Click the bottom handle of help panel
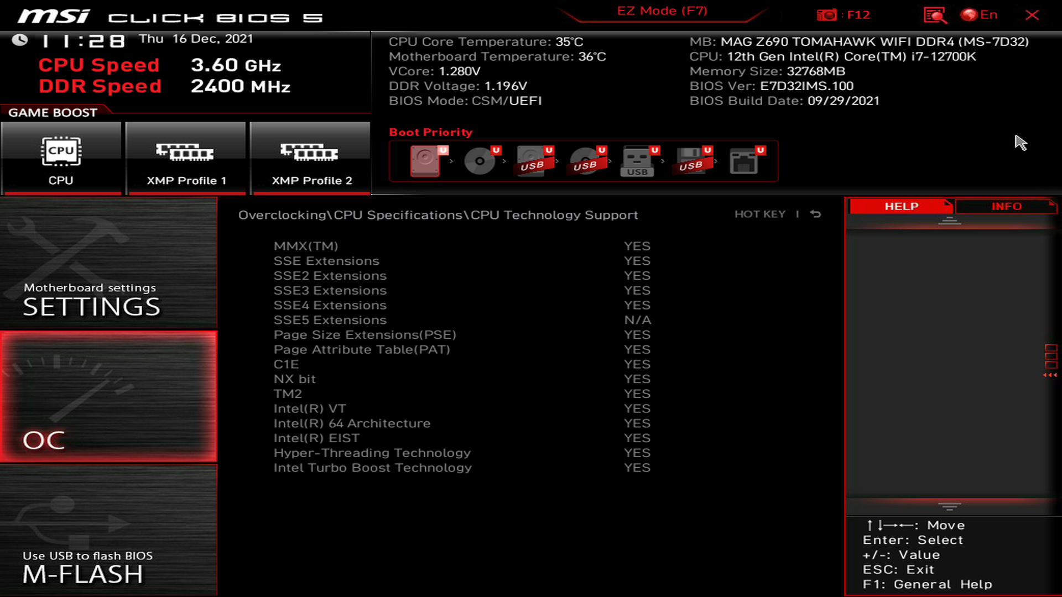This screenshot has width=1062, height=597. click(x=950, y=506)
